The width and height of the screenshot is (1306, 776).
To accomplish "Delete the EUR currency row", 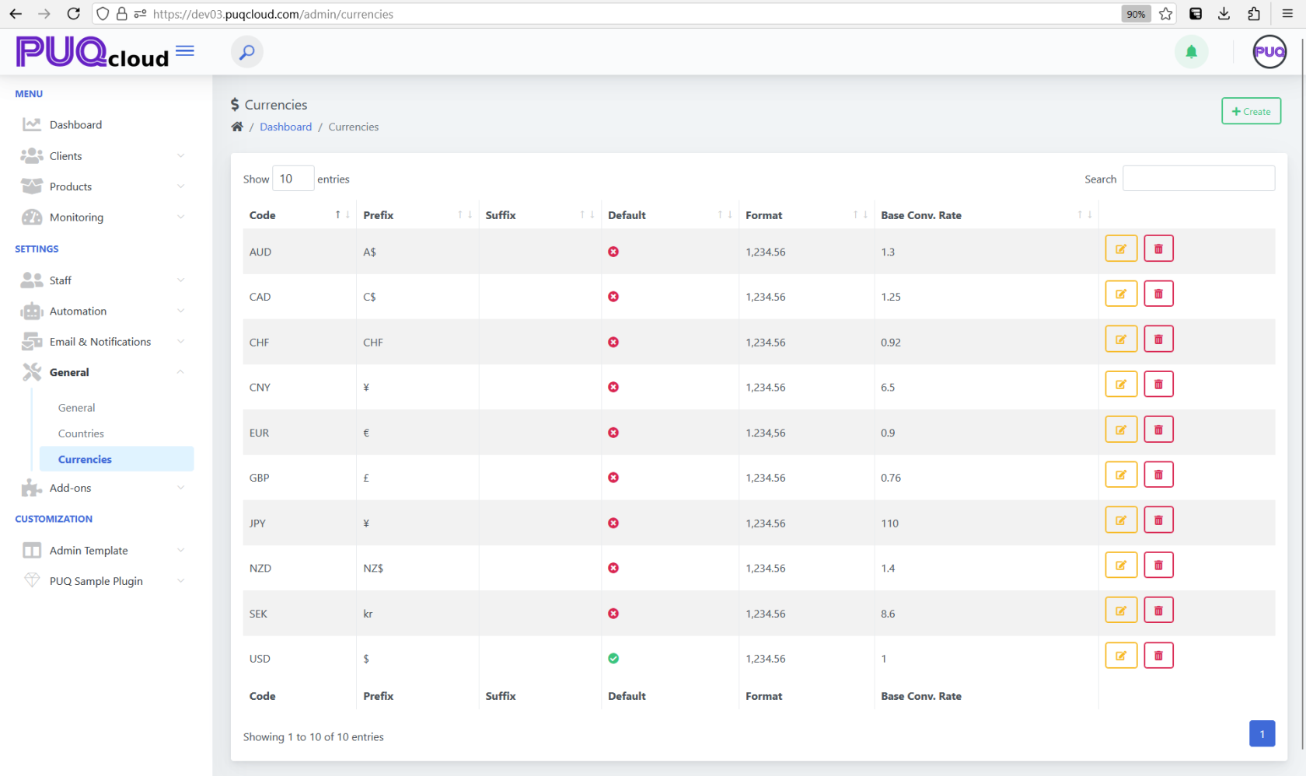I will coord(1158,430).
